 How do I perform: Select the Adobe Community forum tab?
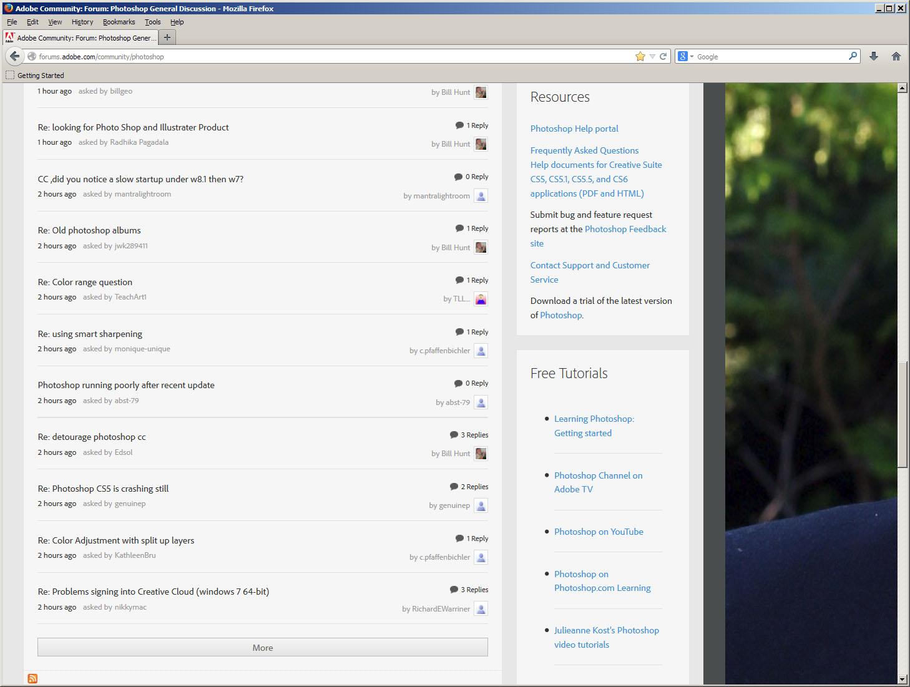point(81,37)
